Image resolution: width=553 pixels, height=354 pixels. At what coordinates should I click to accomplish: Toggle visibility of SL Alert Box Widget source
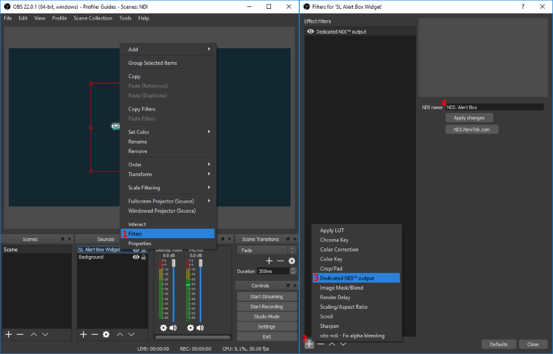coord(136,249)
